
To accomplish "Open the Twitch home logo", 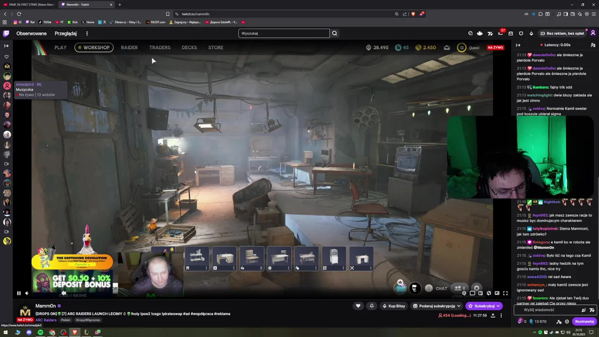I will [x=6, y=33].
